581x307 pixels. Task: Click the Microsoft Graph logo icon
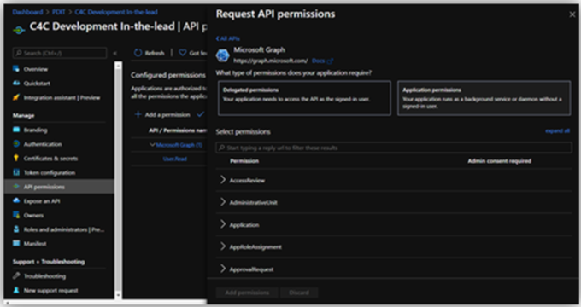pyautogui.click(x=223, y=55)
